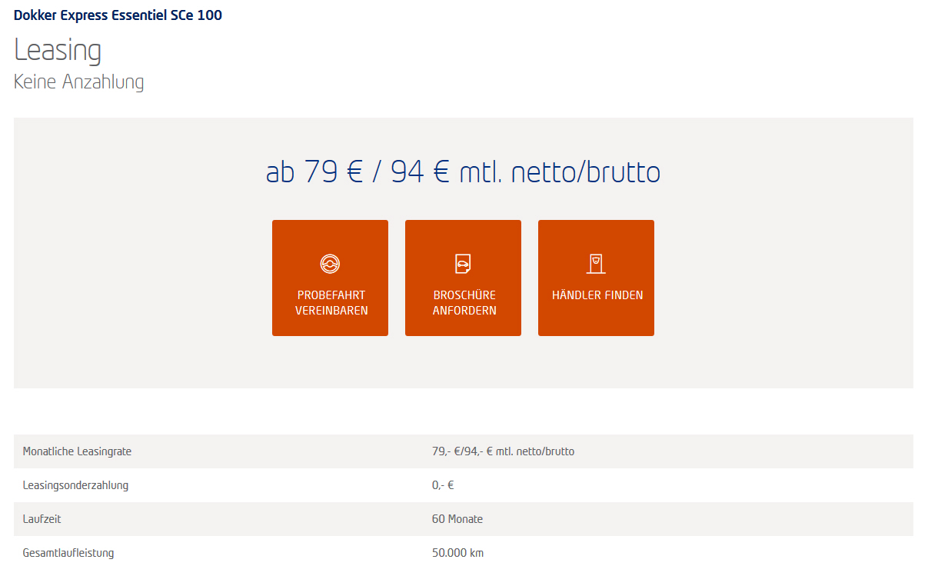Screen dimensions: 928x566
Task: Click the Gesamtlaufleistung row label
Action: click(68, 553)
